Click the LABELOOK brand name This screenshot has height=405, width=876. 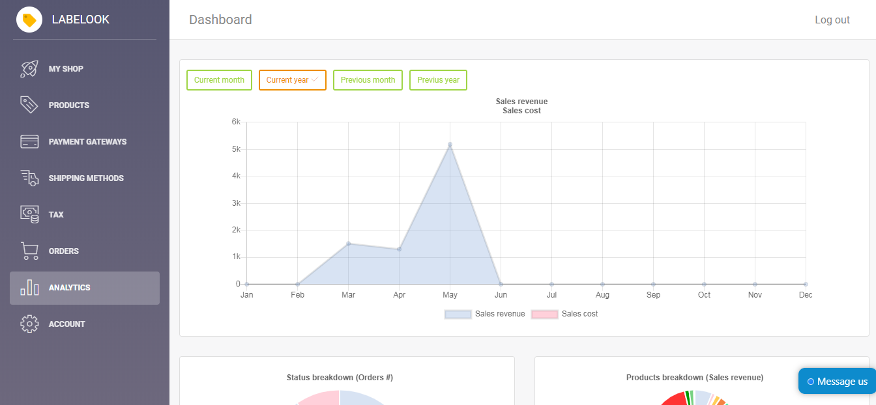coord(81,20)
